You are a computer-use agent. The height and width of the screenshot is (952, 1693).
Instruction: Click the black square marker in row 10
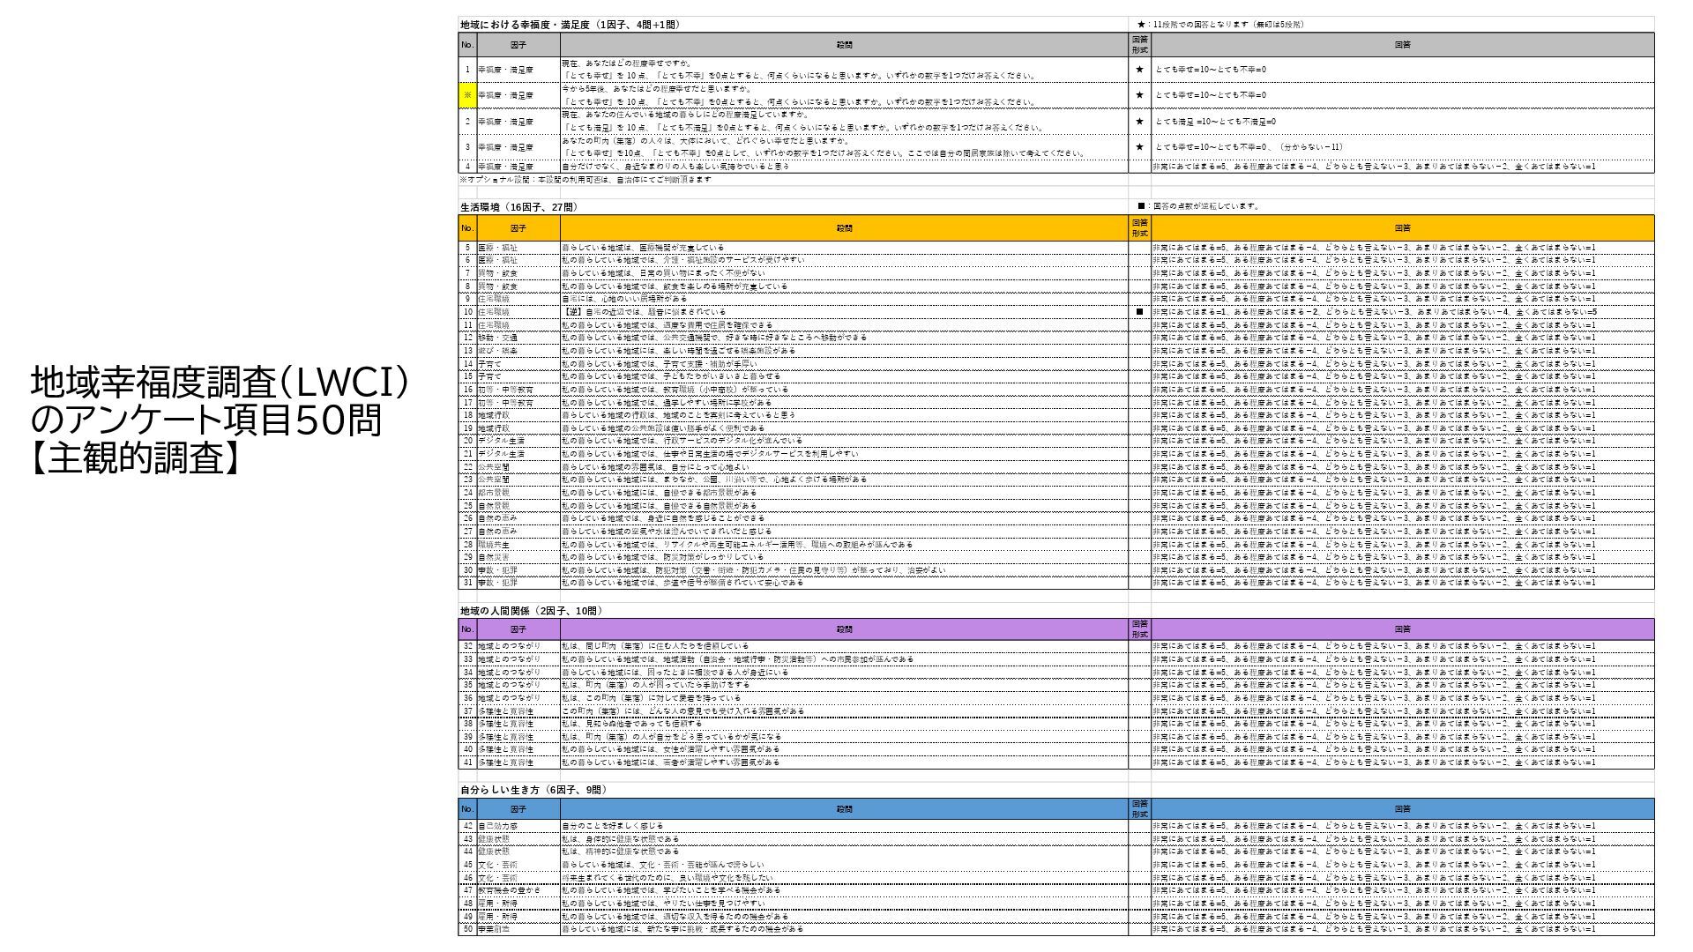click(1139, 312)
